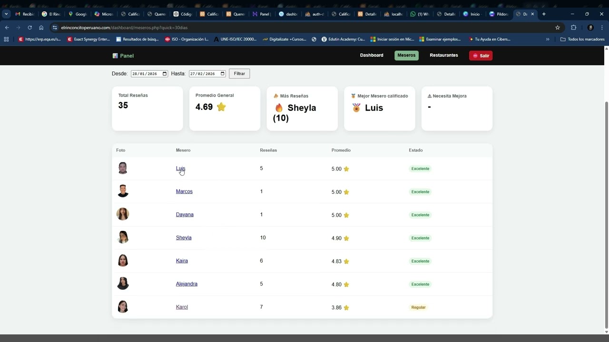Open Exact Synergy Enter... bookmark
Image resolution: width=609 pixels, height=342 pixels.
(x=88, y=39)
